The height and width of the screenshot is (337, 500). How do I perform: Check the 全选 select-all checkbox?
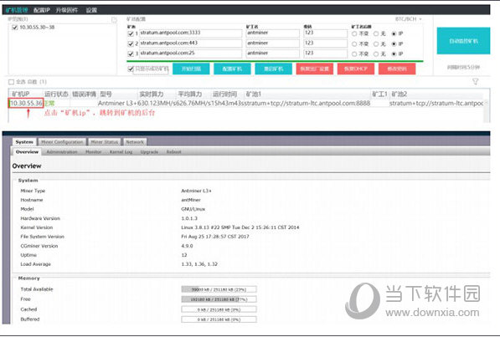point(11,82)
